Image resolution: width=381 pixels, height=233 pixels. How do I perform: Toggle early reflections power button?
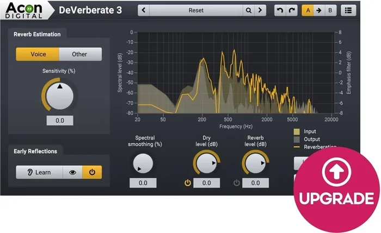tap(92, 172)
